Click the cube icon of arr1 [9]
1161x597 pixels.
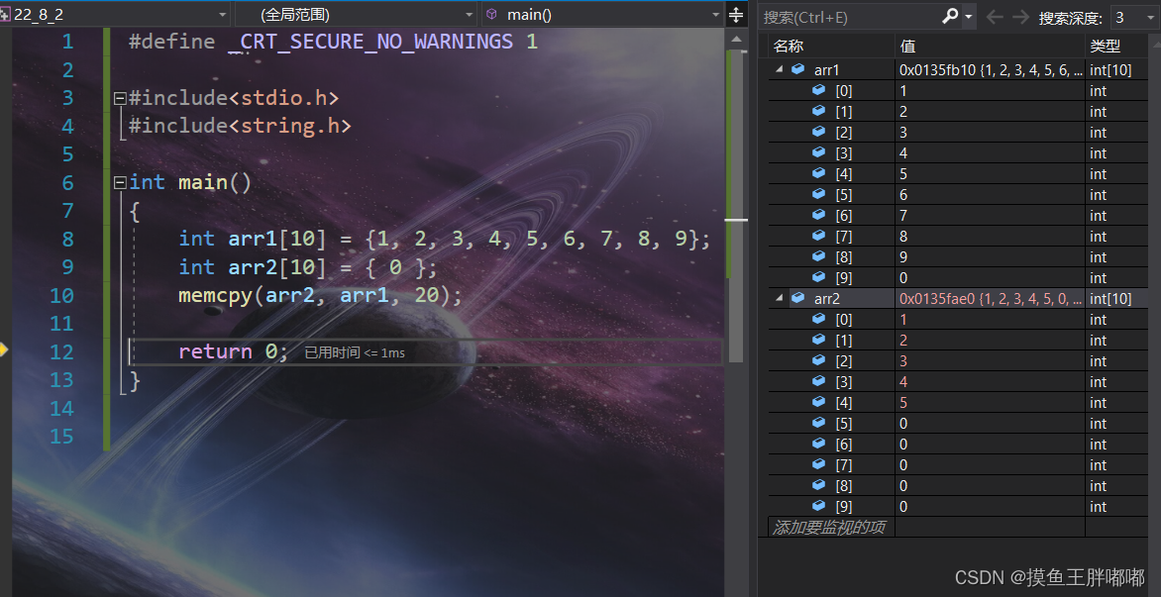pyautogui.click(x=818, y=277)
